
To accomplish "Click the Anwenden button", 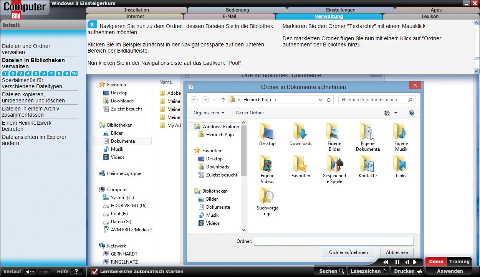I will (450, 271).
